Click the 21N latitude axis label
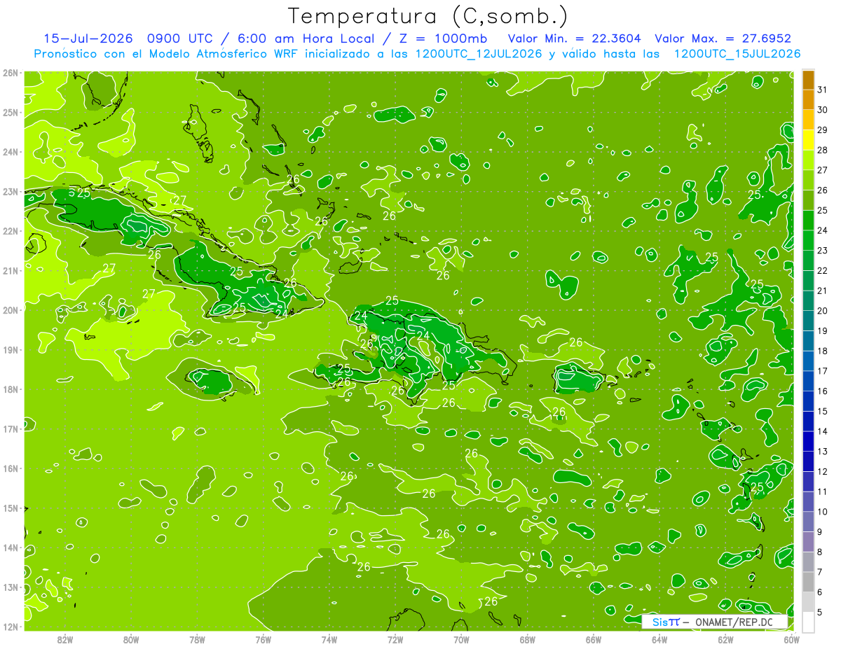 click(x=11, y=271)
